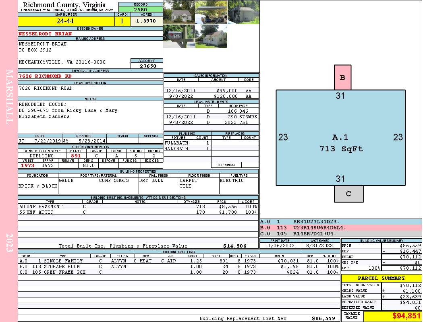Screen dimensions: 423x322
Task: Open the front house photo thumbnail
Action: click(179, 12)
